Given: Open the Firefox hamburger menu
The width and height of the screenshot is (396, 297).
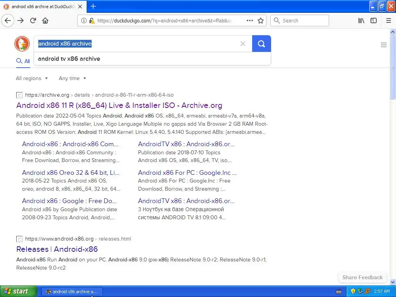Looking at the screenshot, I should 388,20.
